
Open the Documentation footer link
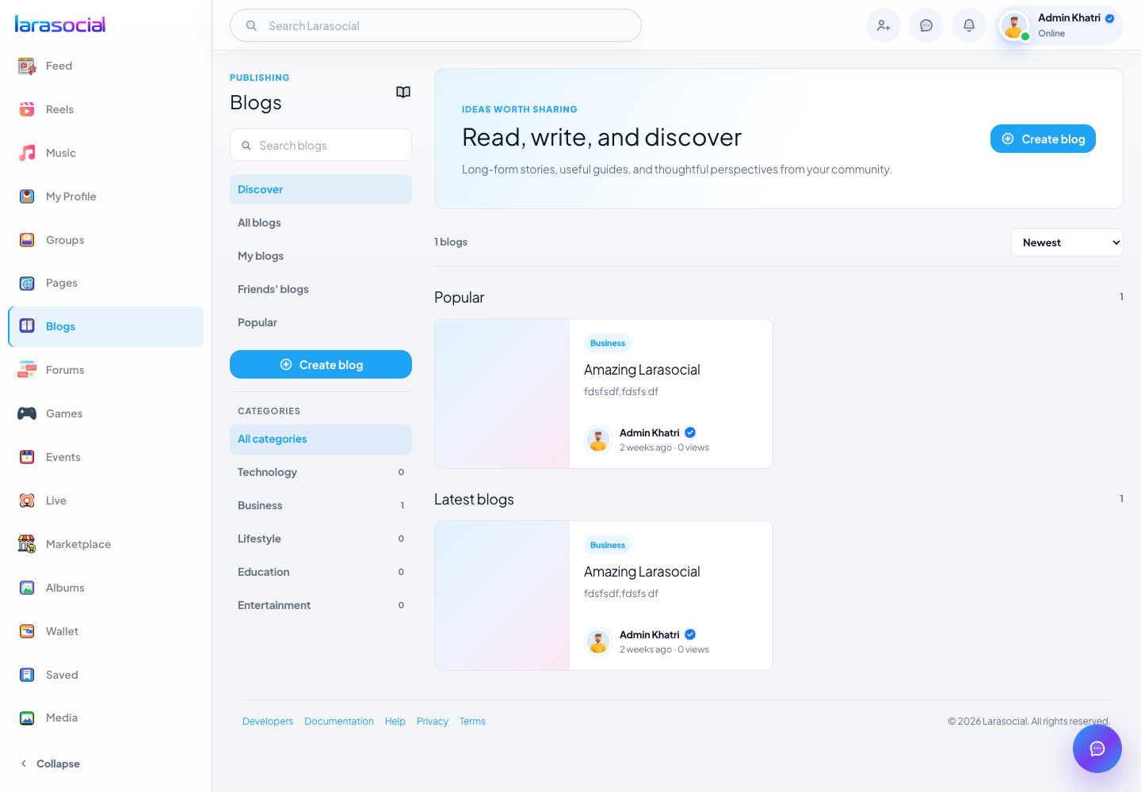339,722
